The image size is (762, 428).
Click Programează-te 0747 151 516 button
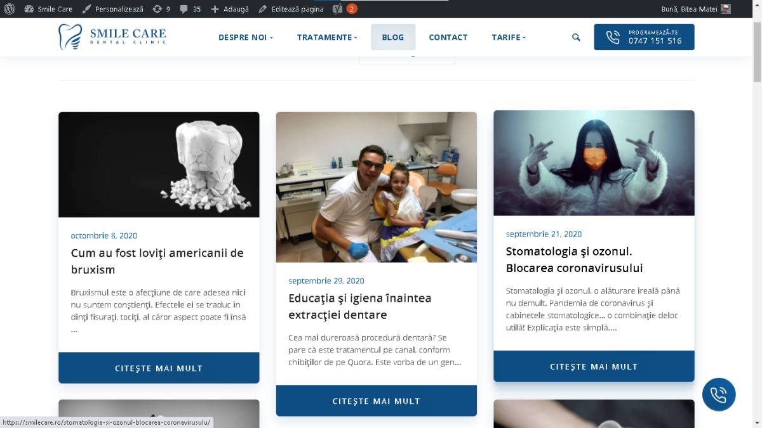[x=644, y=37]
